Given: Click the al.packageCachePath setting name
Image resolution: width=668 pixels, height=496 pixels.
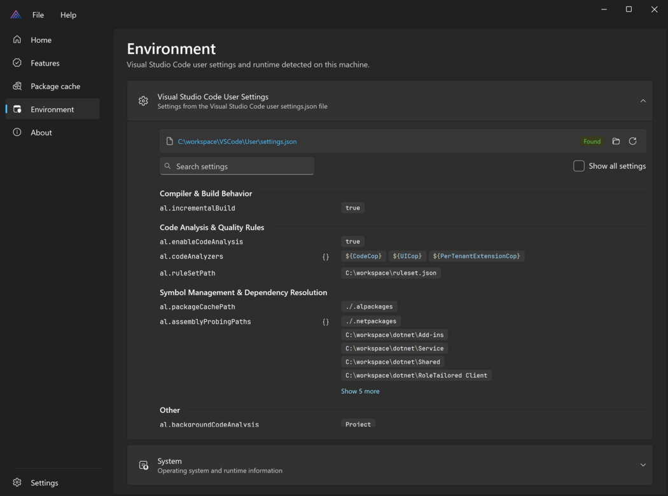Looking at the screenshot, I should tap(197, 307).
